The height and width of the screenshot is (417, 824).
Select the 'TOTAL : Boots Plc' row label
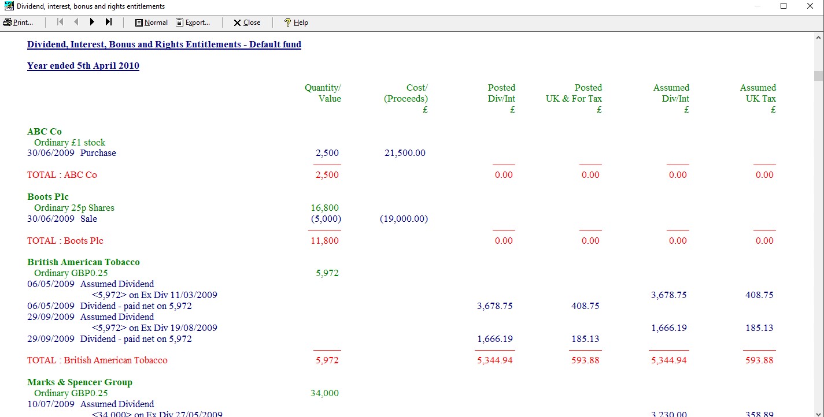(x=65, y=241)
